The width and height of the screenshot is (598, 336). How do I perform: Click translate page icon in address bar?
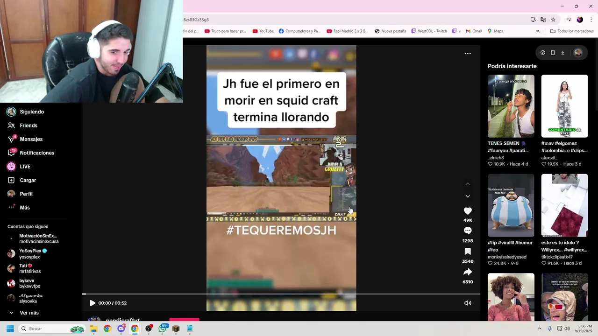543,20
